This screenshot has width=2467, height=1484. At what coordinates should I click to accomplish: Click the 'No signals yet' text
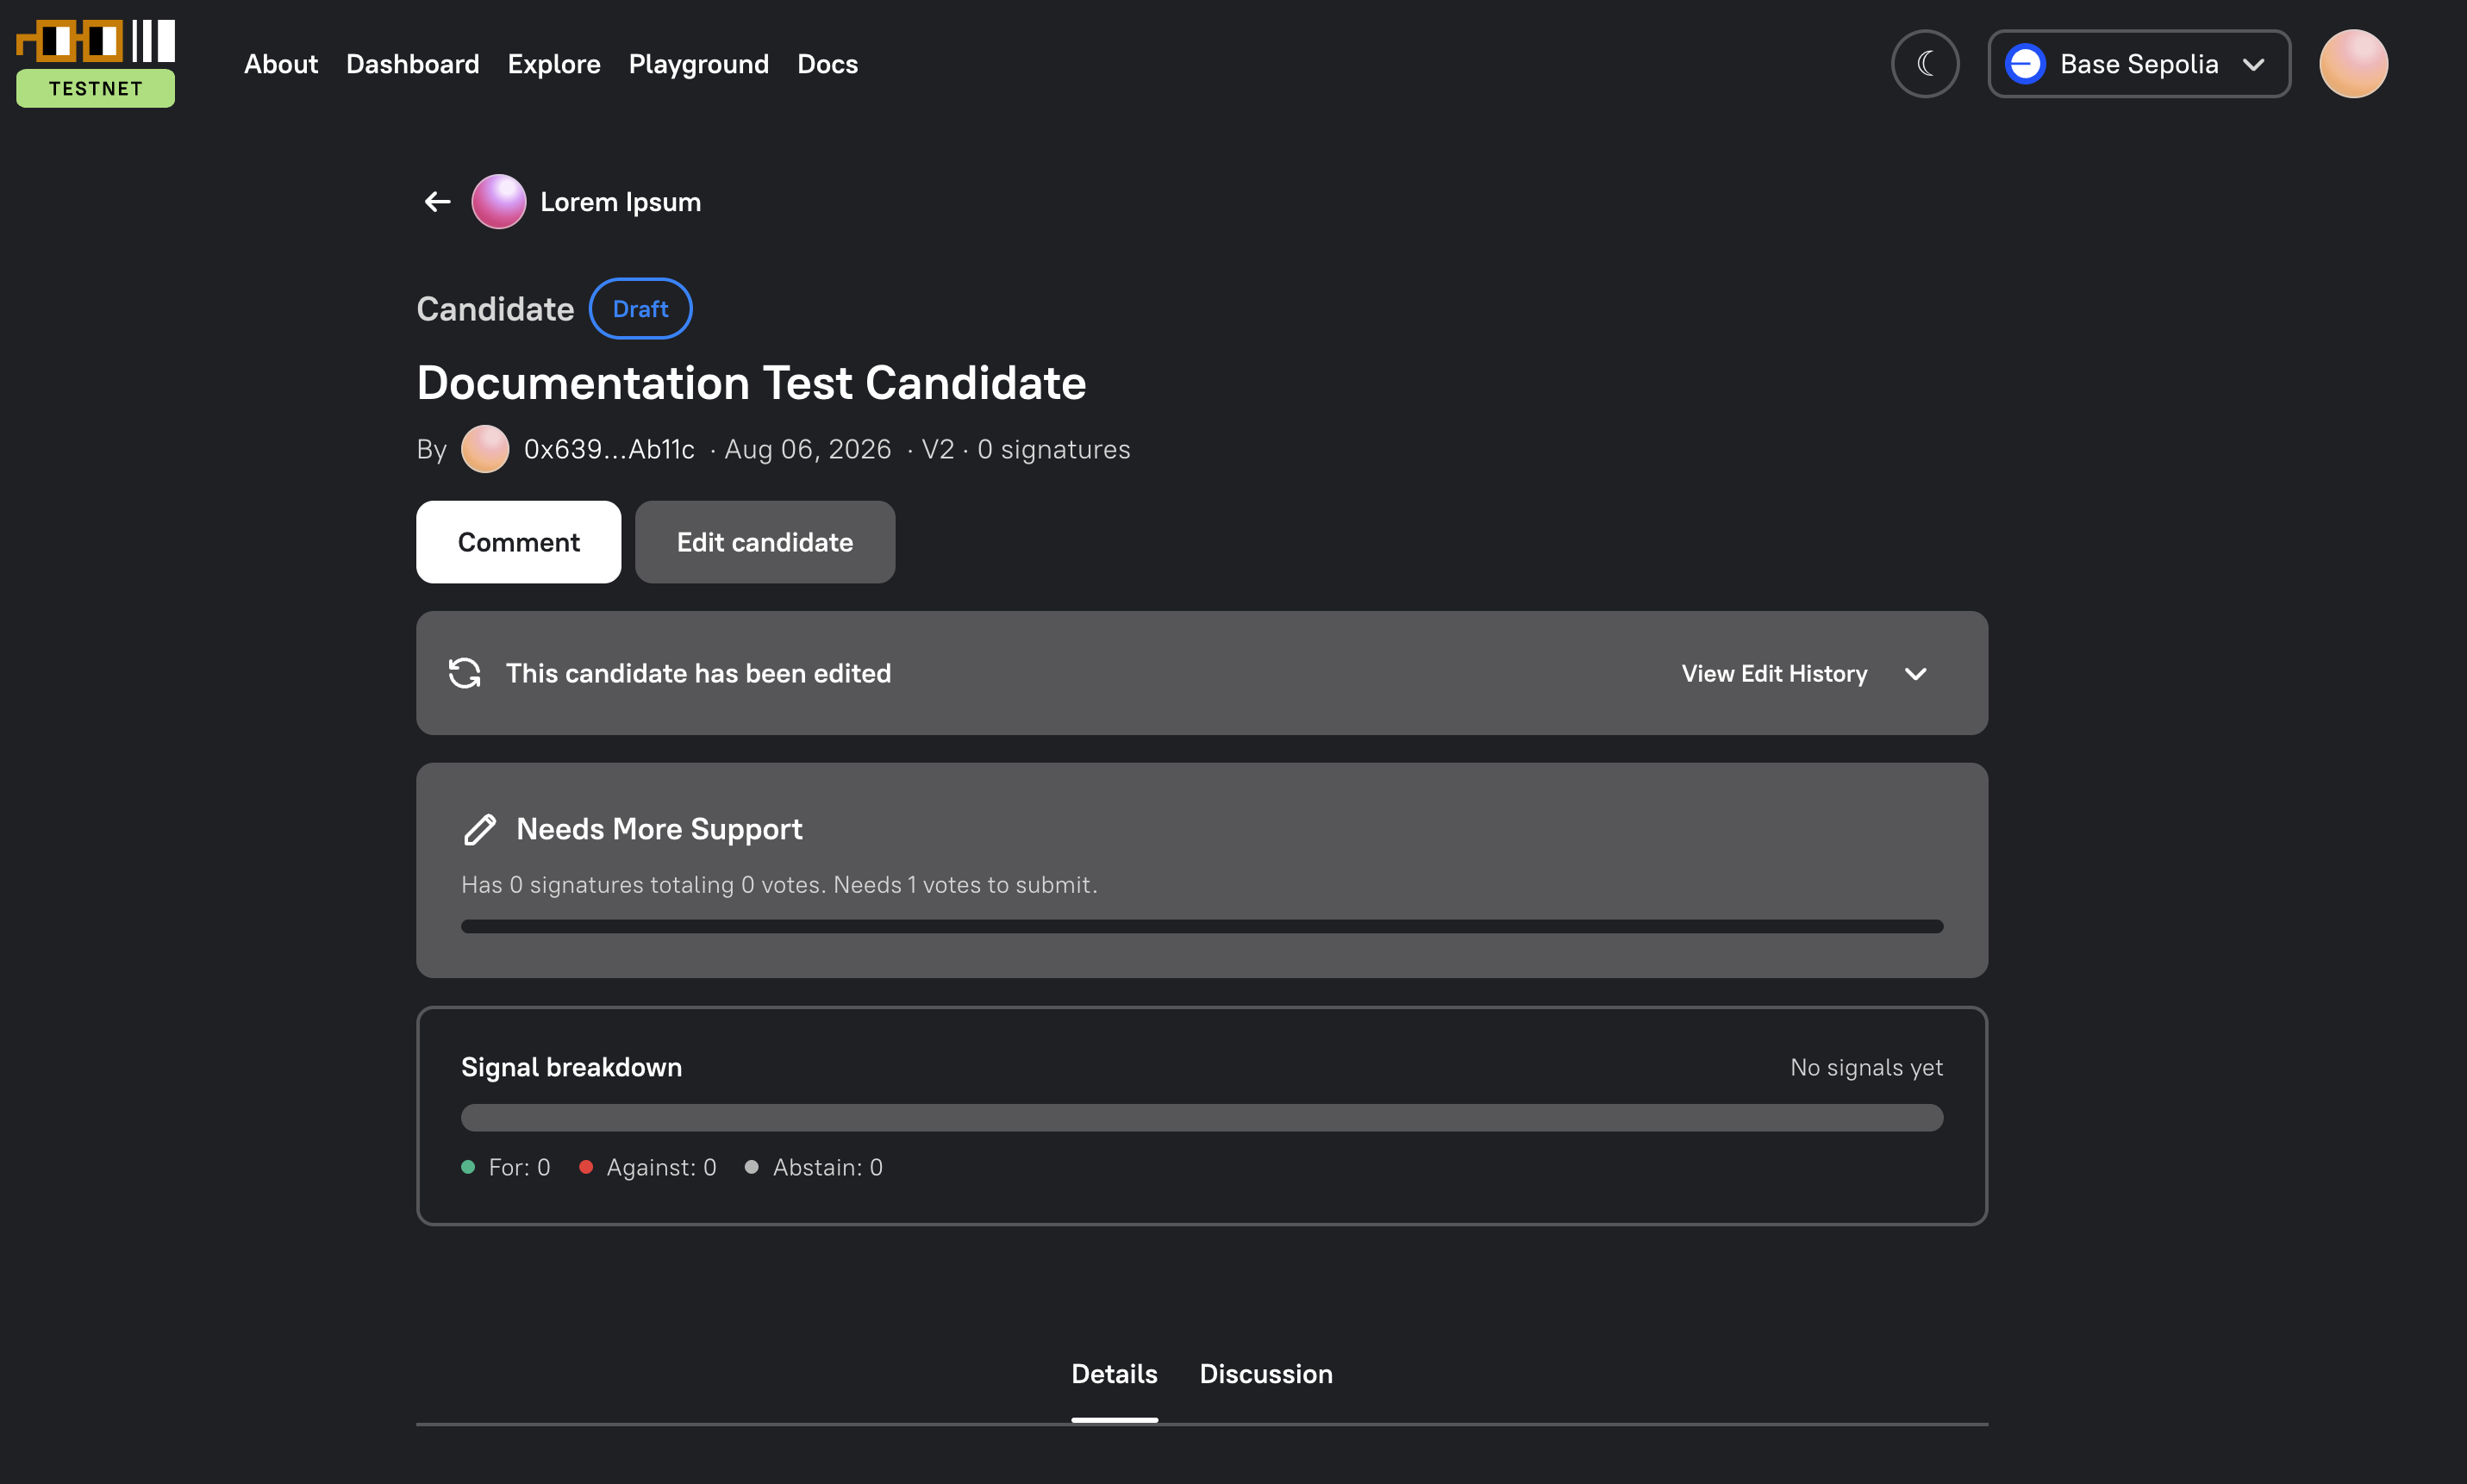coord(1866,1067)
